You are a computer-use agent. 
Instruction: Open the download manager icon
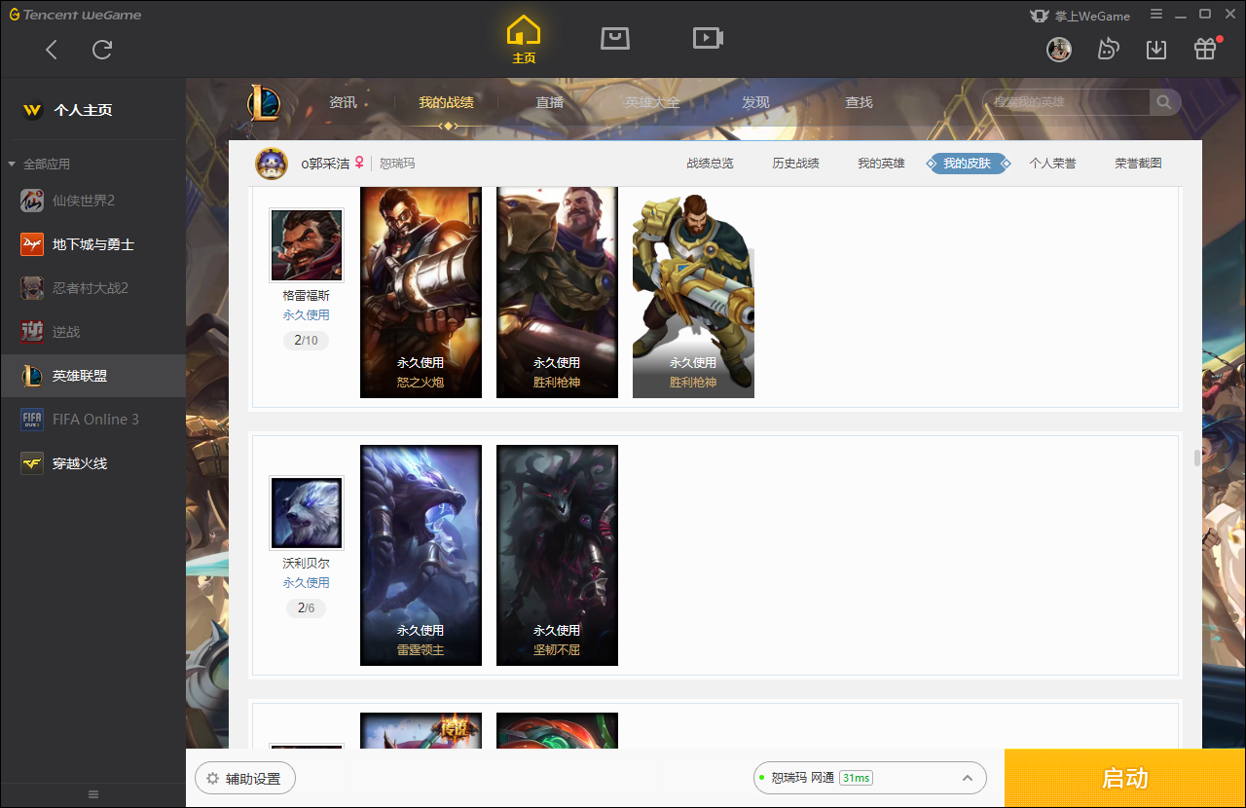coord(1156,49)
